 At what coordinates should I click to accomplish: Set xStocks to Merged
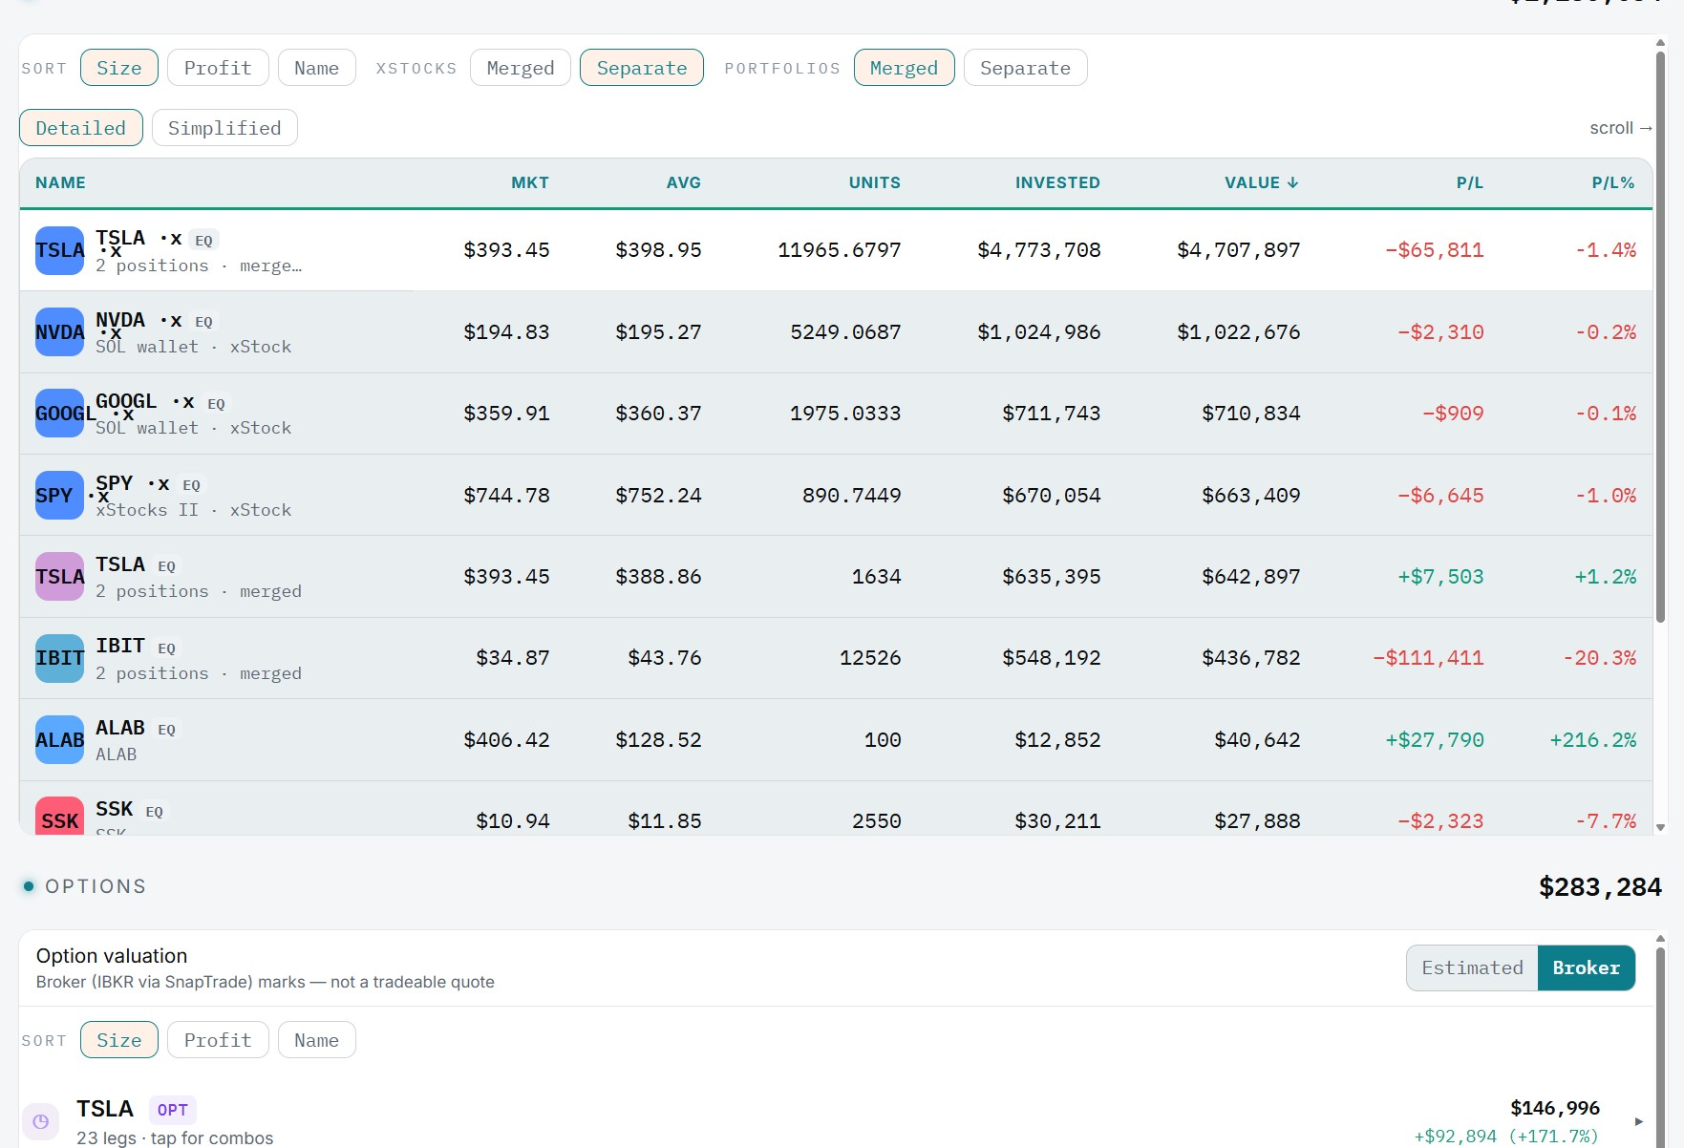[521, 68]
